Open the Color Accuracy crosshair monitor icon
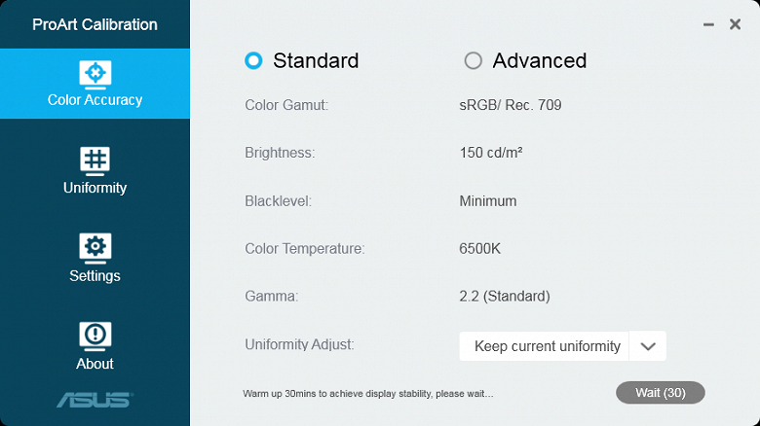The width and height of the screenshot is (760, 426). pos(95,73)
